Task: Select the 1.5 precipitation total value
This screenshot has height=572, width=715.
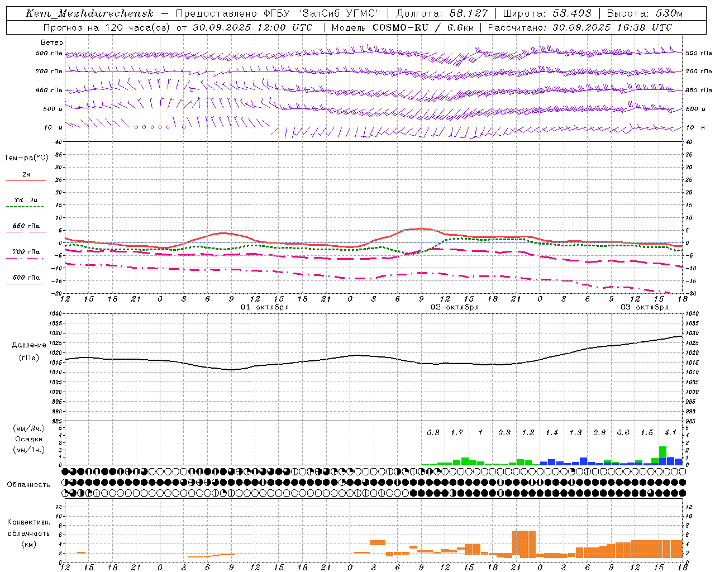Action: (647, 432)
